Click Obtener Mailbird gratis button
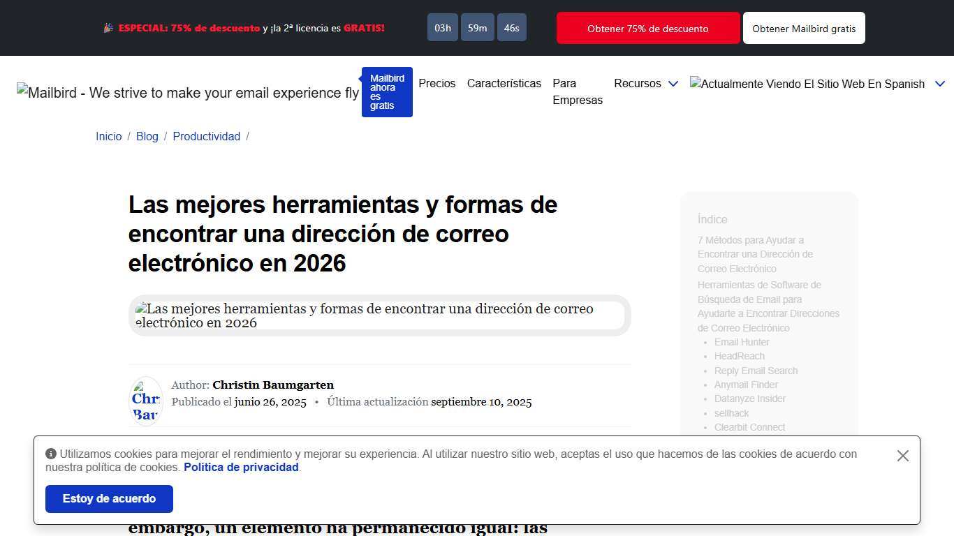 click(804, 28)
